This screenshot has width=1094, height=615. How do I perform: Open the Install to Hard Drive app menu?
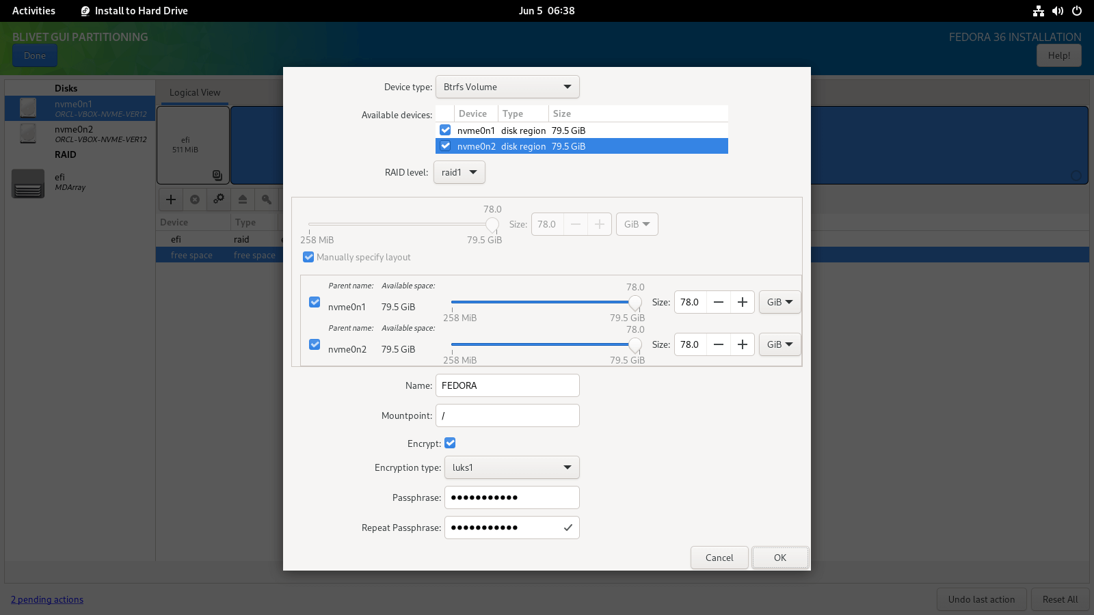pyautogui.click(x=135, y=11)
